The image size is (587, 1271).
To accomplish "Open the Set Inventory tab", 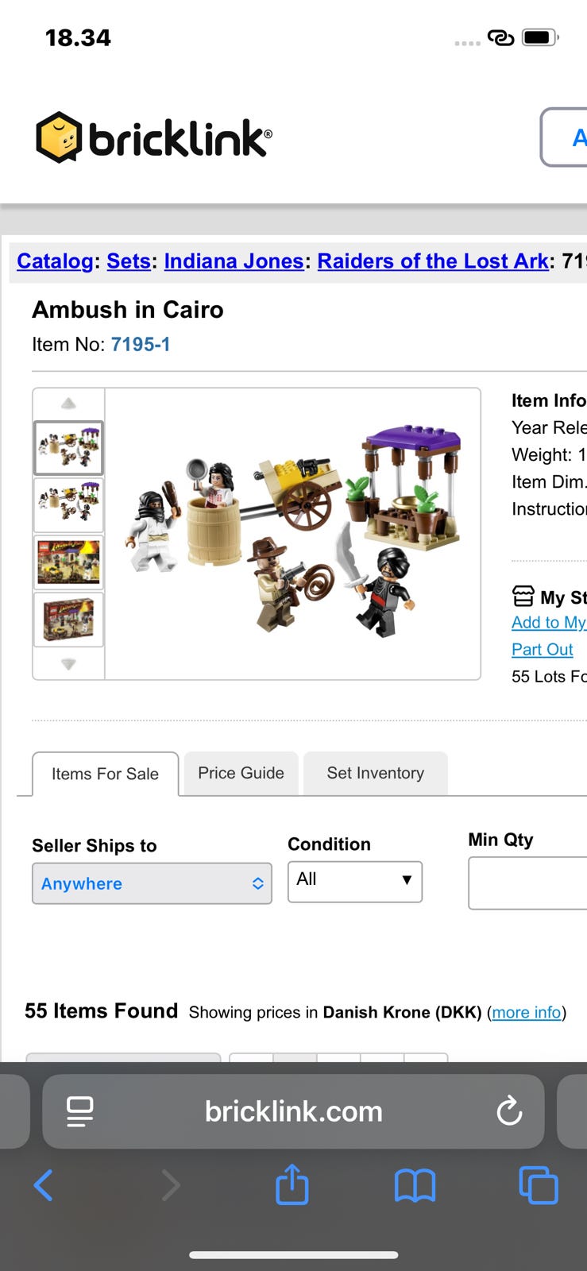I will pos(375,773).
